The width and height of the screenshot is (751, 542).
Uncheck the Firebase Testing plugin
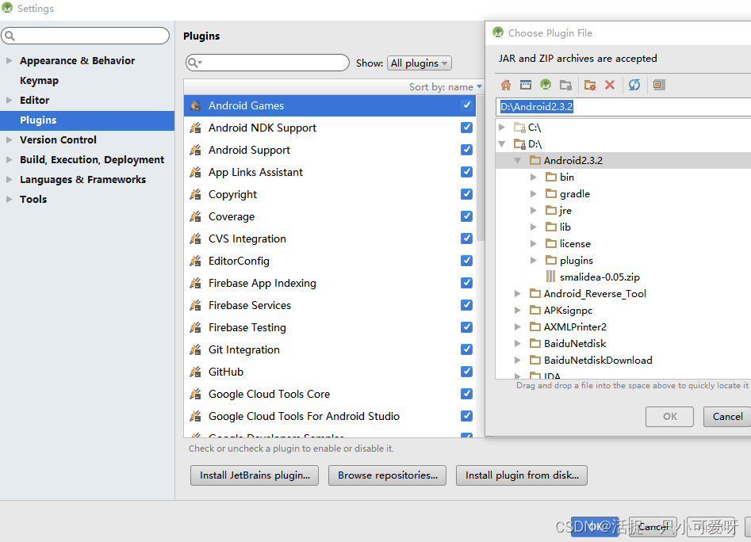point(466,327)
